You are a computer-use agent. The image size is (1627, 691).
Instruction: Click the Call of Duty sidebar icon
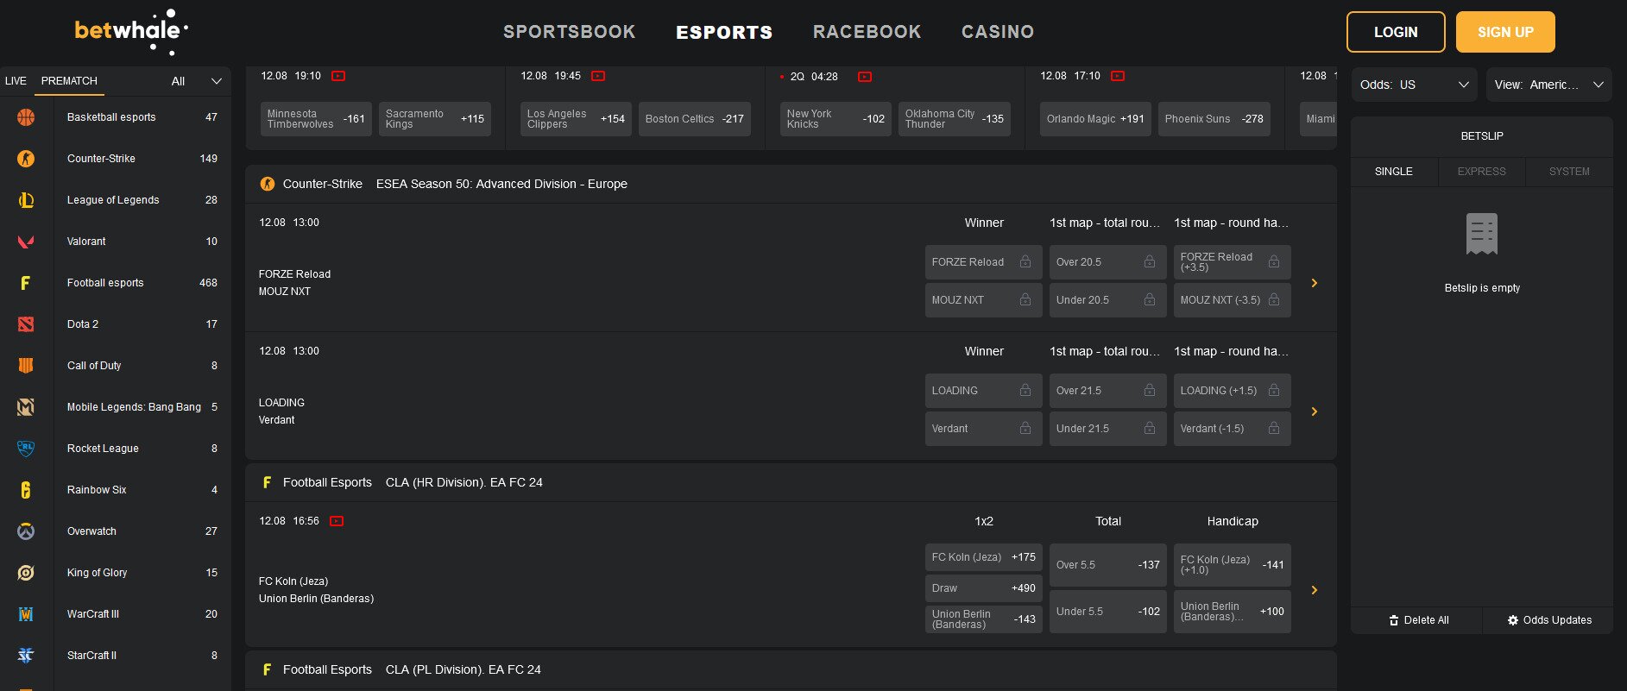click(26, 366)
